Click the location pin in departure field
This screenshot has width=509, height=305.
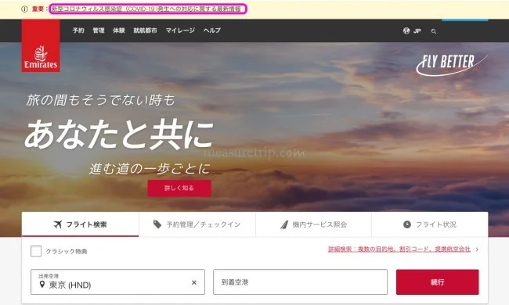pos(42,284)
